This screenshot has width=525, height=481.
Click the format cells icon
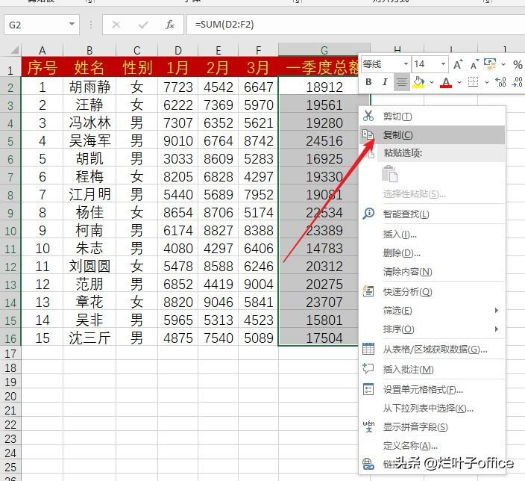368,389
